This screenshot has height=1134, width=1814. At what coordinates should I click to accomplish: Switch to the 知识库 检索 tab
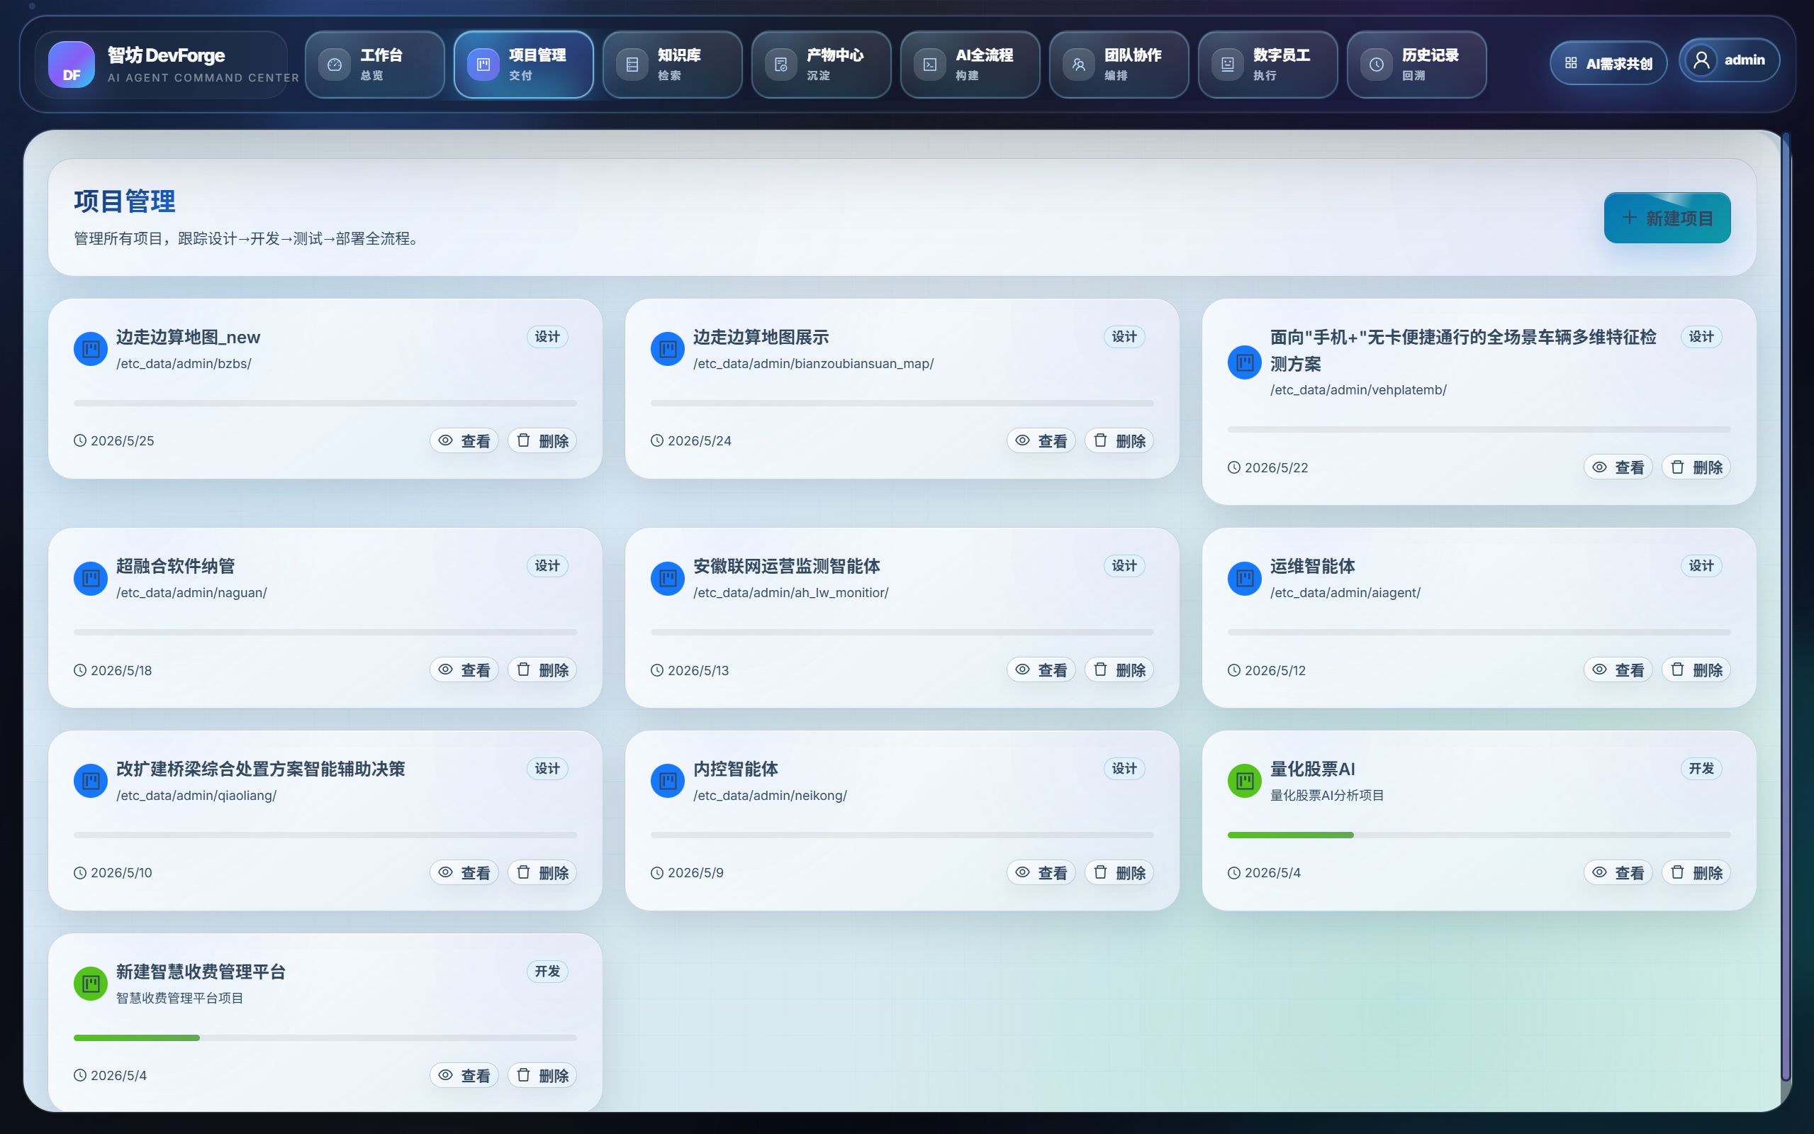(673, 65)
